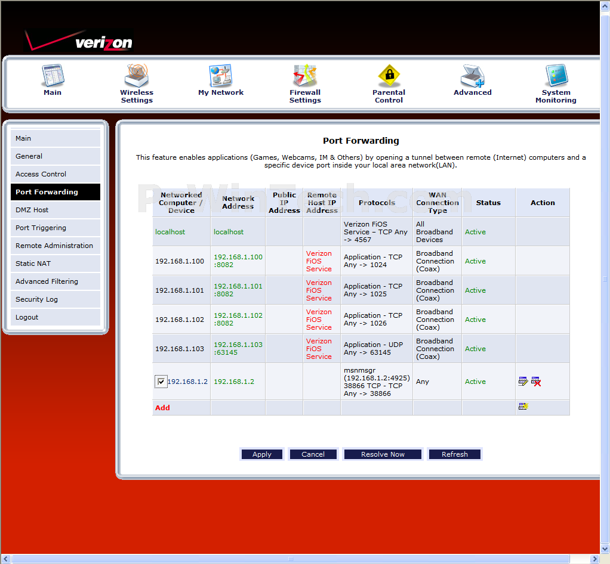Click network address 192.168.1.103 :63145

pos(238,348)
